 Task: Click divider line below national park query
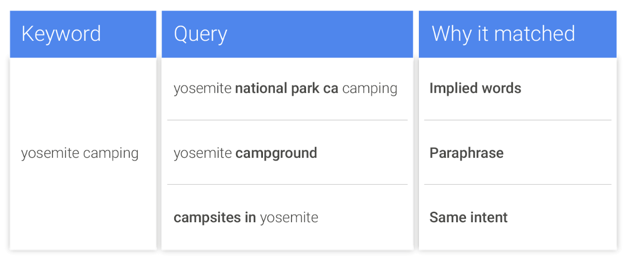pyautogui.click(x=287, y=120)
